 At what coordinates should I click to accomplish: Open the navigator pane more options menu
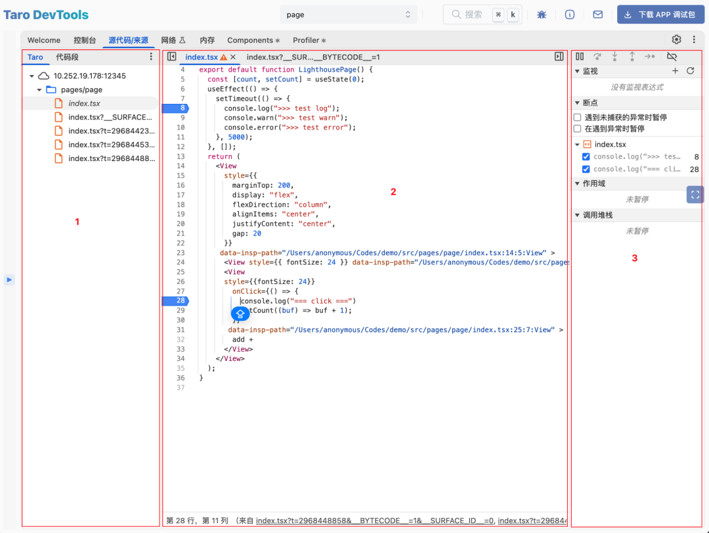[x=151, y=57]
